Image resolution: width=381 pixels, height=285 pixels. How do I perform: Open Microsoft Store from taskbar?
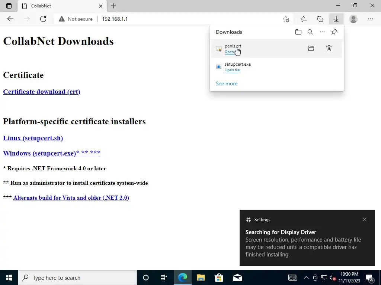[x=219, y=278]
